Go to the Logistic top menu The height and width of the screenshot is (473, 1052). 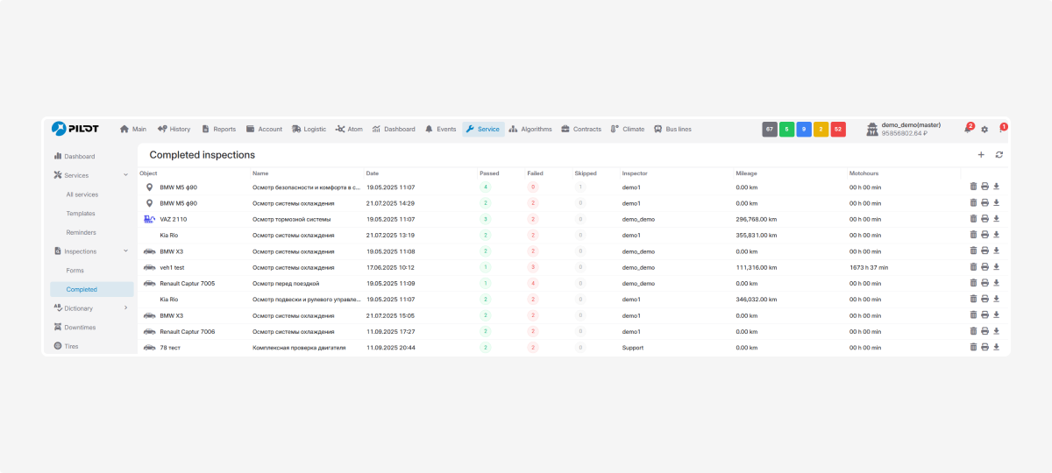coord(309,130)
